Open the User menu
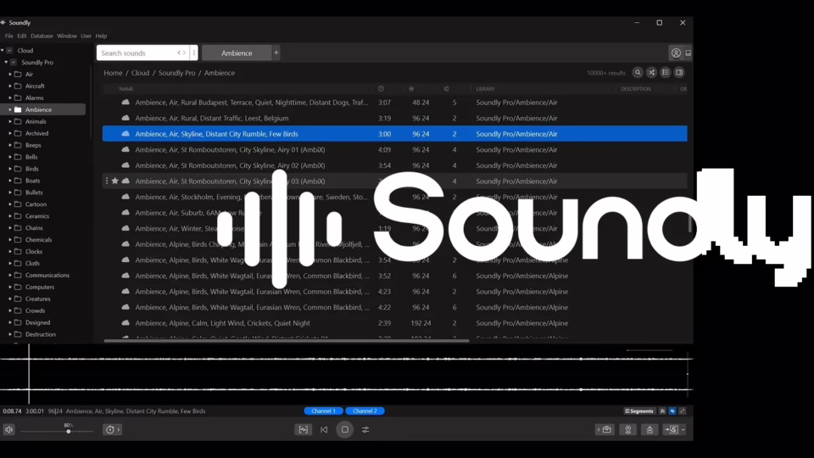 coord(86,36)
